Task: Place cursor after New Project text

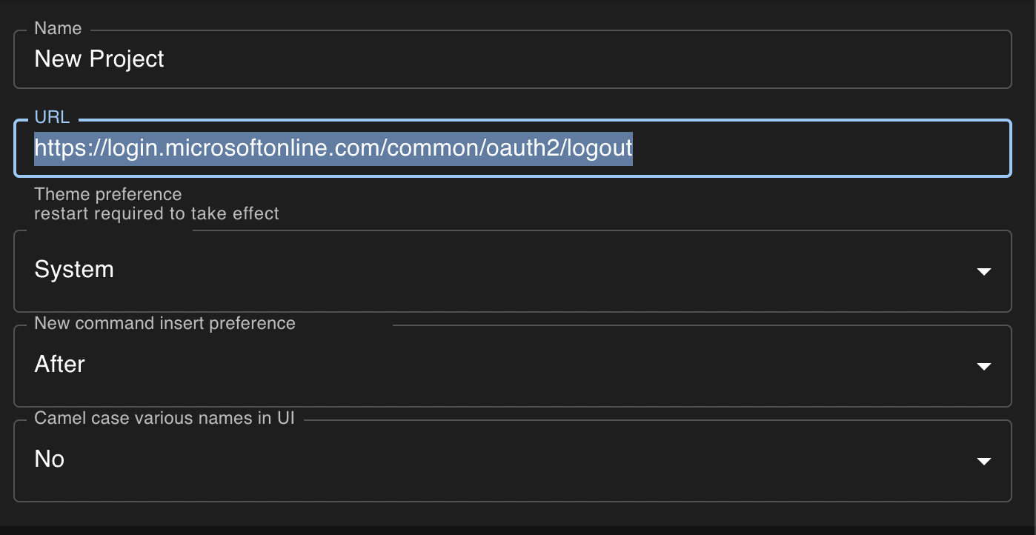Action: point(165,59)
